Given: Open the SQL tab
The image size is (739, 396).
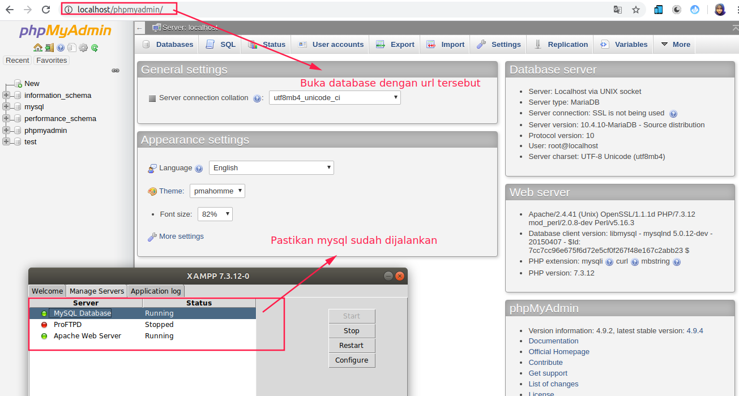Looking at the screenshot, I should [x=221, y=44].
